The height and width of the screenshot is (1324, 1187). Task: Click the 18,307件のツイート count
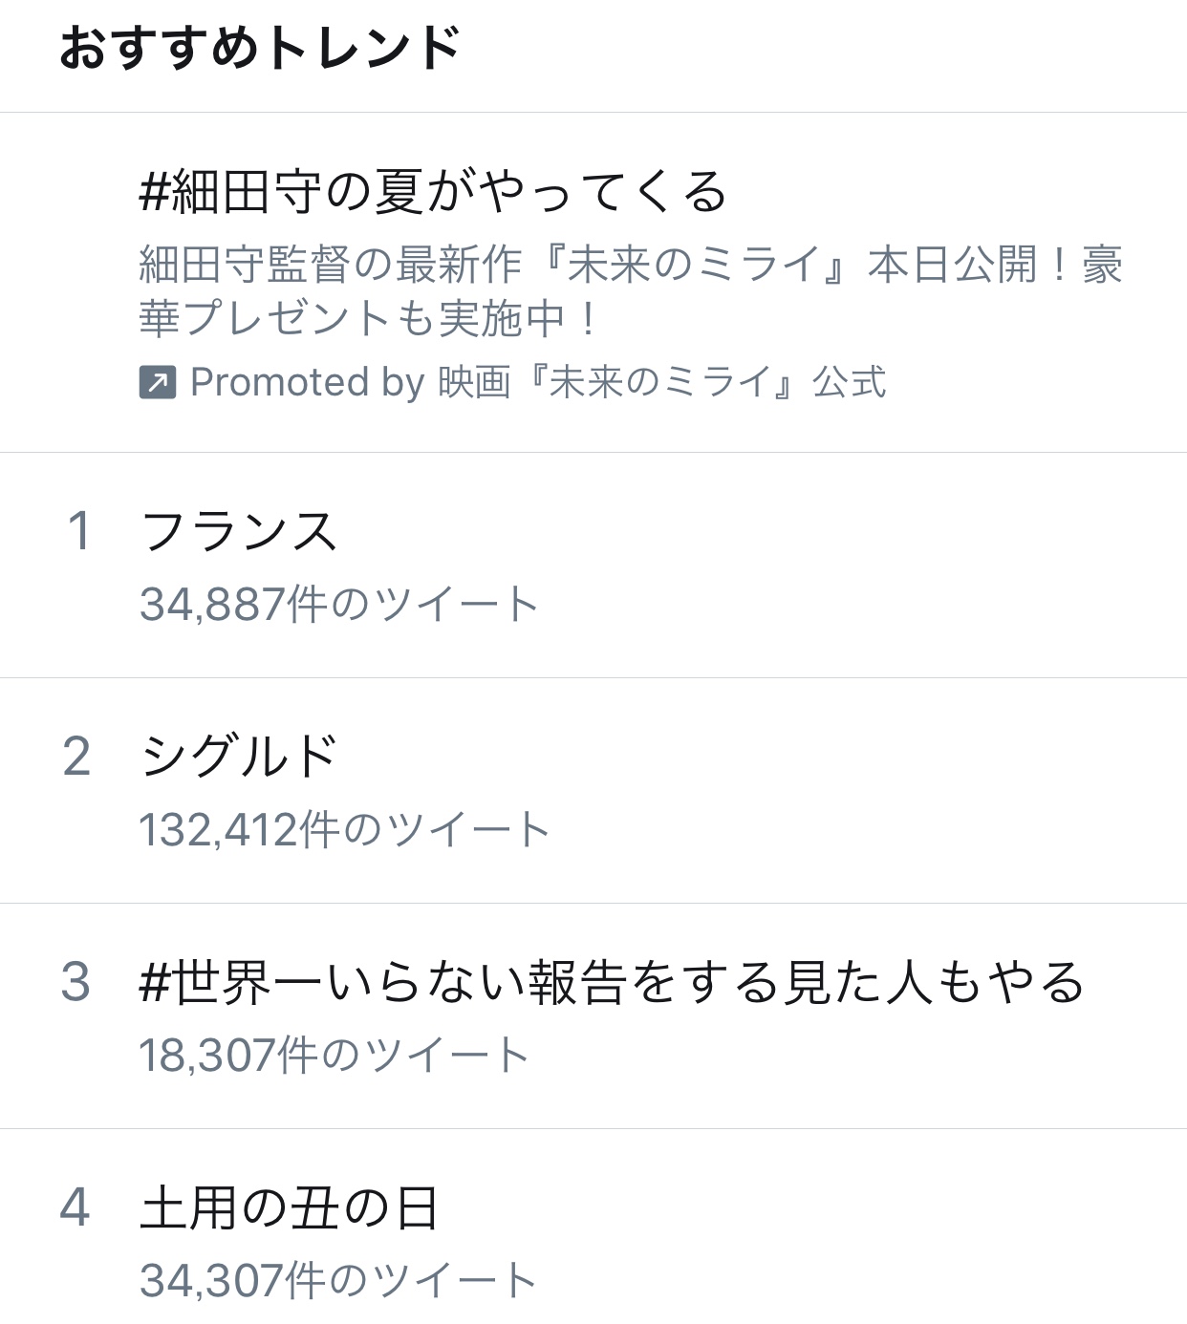click(x=335, y=1056)
